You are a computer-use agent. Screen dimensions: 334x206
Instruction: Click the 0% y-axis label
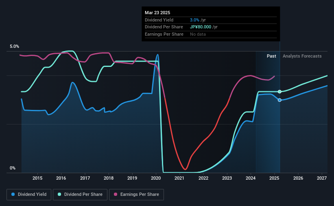(13, 168)
